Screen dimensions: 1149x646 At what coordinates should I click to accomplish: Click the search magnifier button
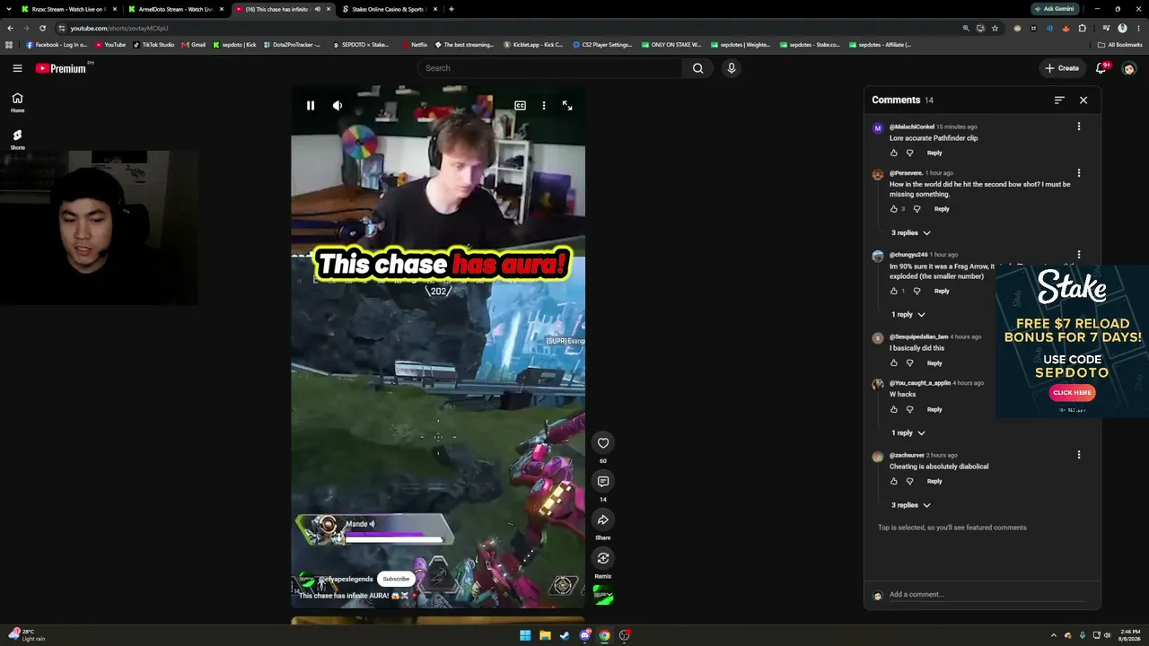point(697,68)
